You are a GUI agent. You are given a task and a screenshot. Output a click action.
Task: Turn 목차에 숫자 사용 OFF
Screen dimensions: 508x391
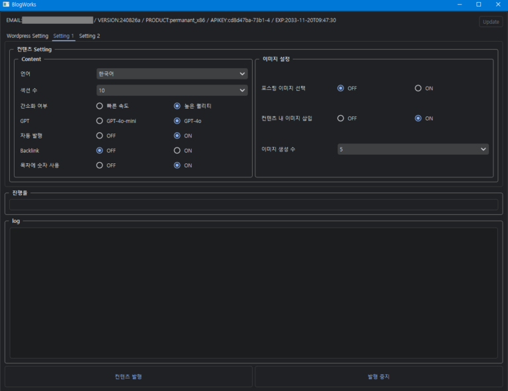[x=99, y=165]
